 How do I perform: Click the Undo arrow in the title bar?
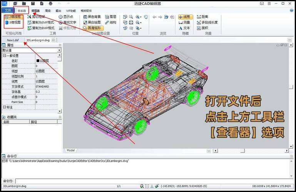59,3
